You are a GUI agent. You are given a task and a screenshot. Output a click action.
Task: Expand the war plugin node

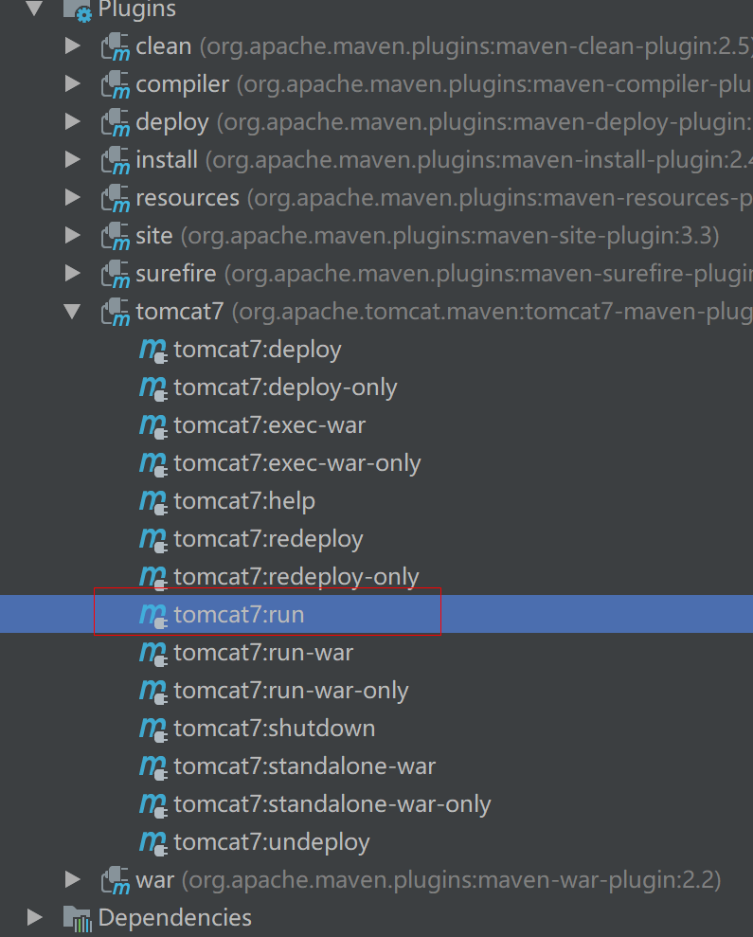pyautogui.click(x=73, y=879)
